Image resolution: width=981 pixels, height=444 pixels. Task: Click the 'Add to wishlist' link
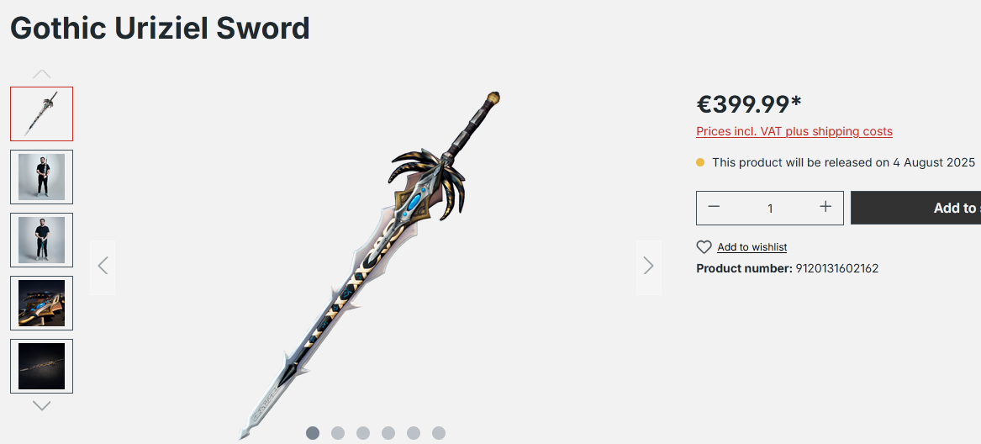pos(752,247)
